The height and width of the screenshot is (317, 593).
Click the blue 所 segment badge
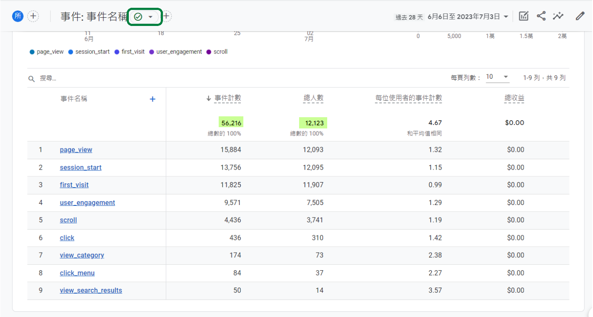point(18,16)
